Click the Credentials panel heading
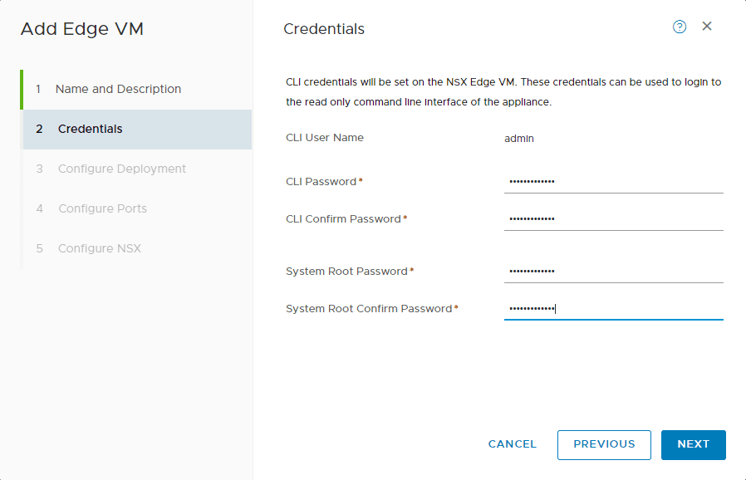The height and width of the screenshot is (480, 746). pos(324,28)
